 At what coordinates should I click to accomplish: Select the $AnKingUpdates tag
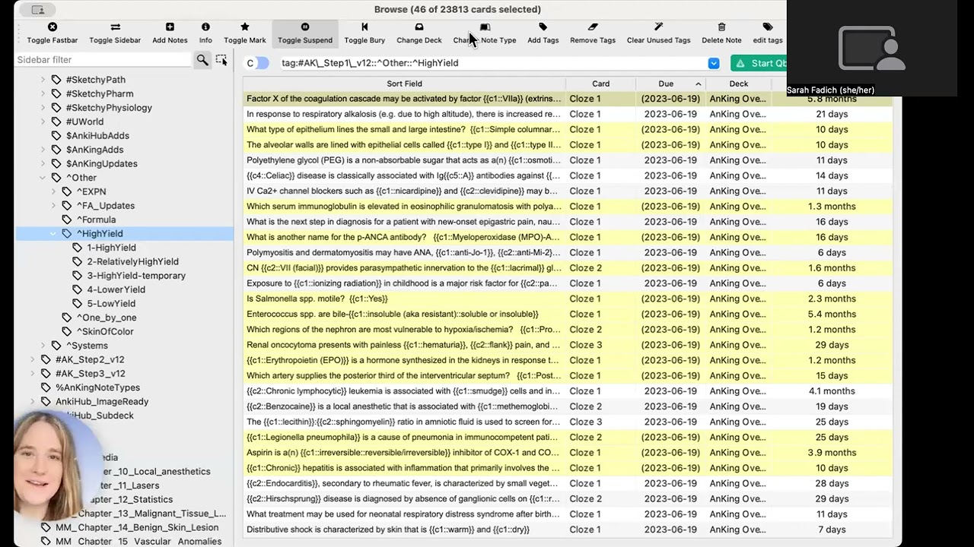(102, 163)
